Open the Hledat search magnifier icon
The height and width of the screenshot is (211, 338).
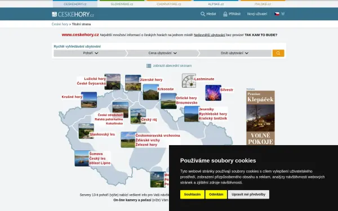(203, 14)
